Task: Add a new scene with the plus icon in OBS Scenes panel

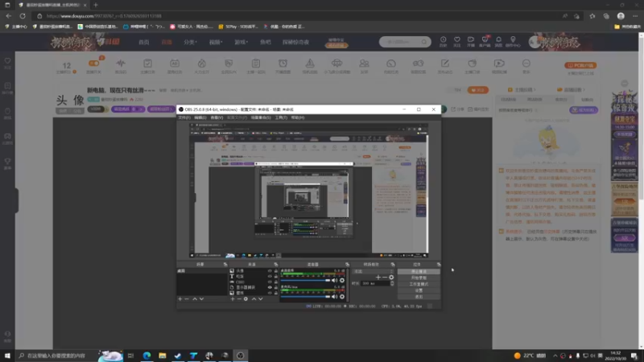Action: tap(180, 299)
